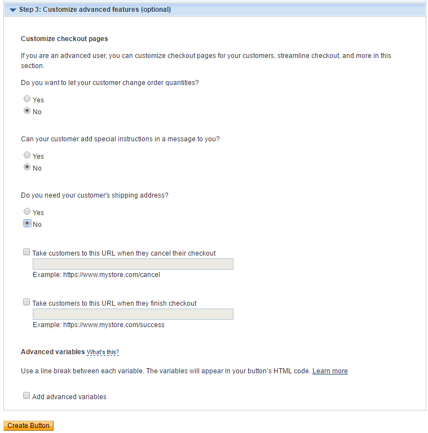Select Yes for changing order quantities
Screen dimensions: 428x433
(27, 99)
